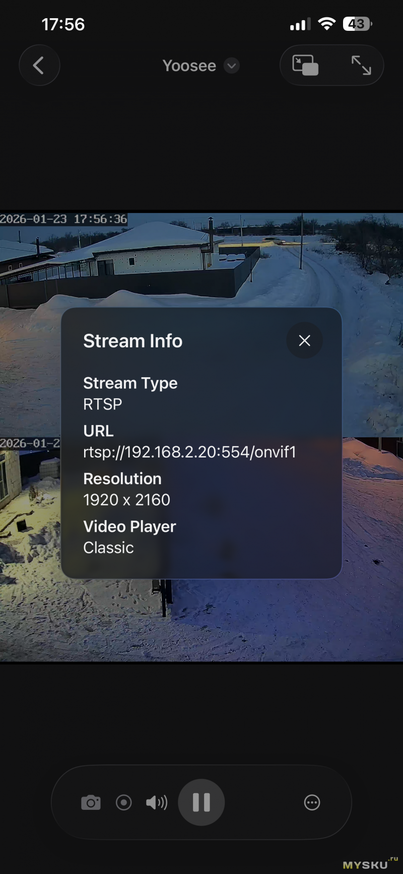Take a snapshot with the camera icon
The height and width of the screenshot is (874, 403).
pyautogui.click(x=91, y=803)
